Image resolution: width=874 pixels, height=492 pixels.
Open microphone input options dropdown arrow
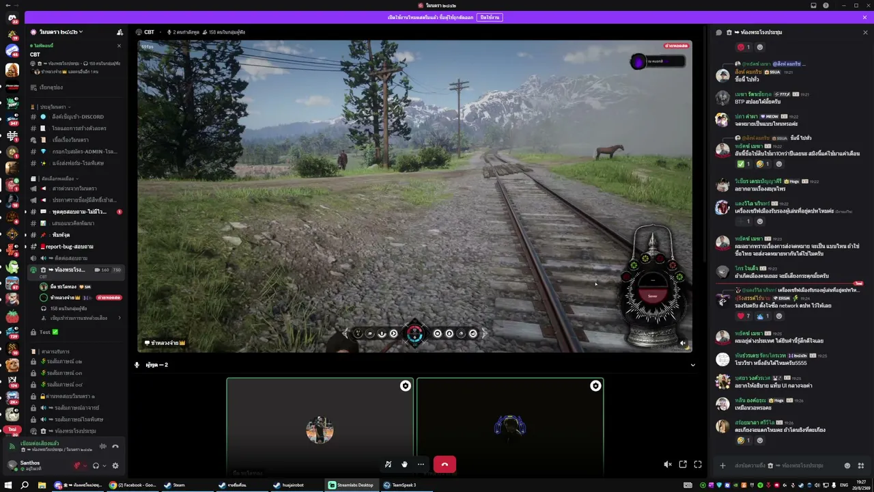coord(85,466)
